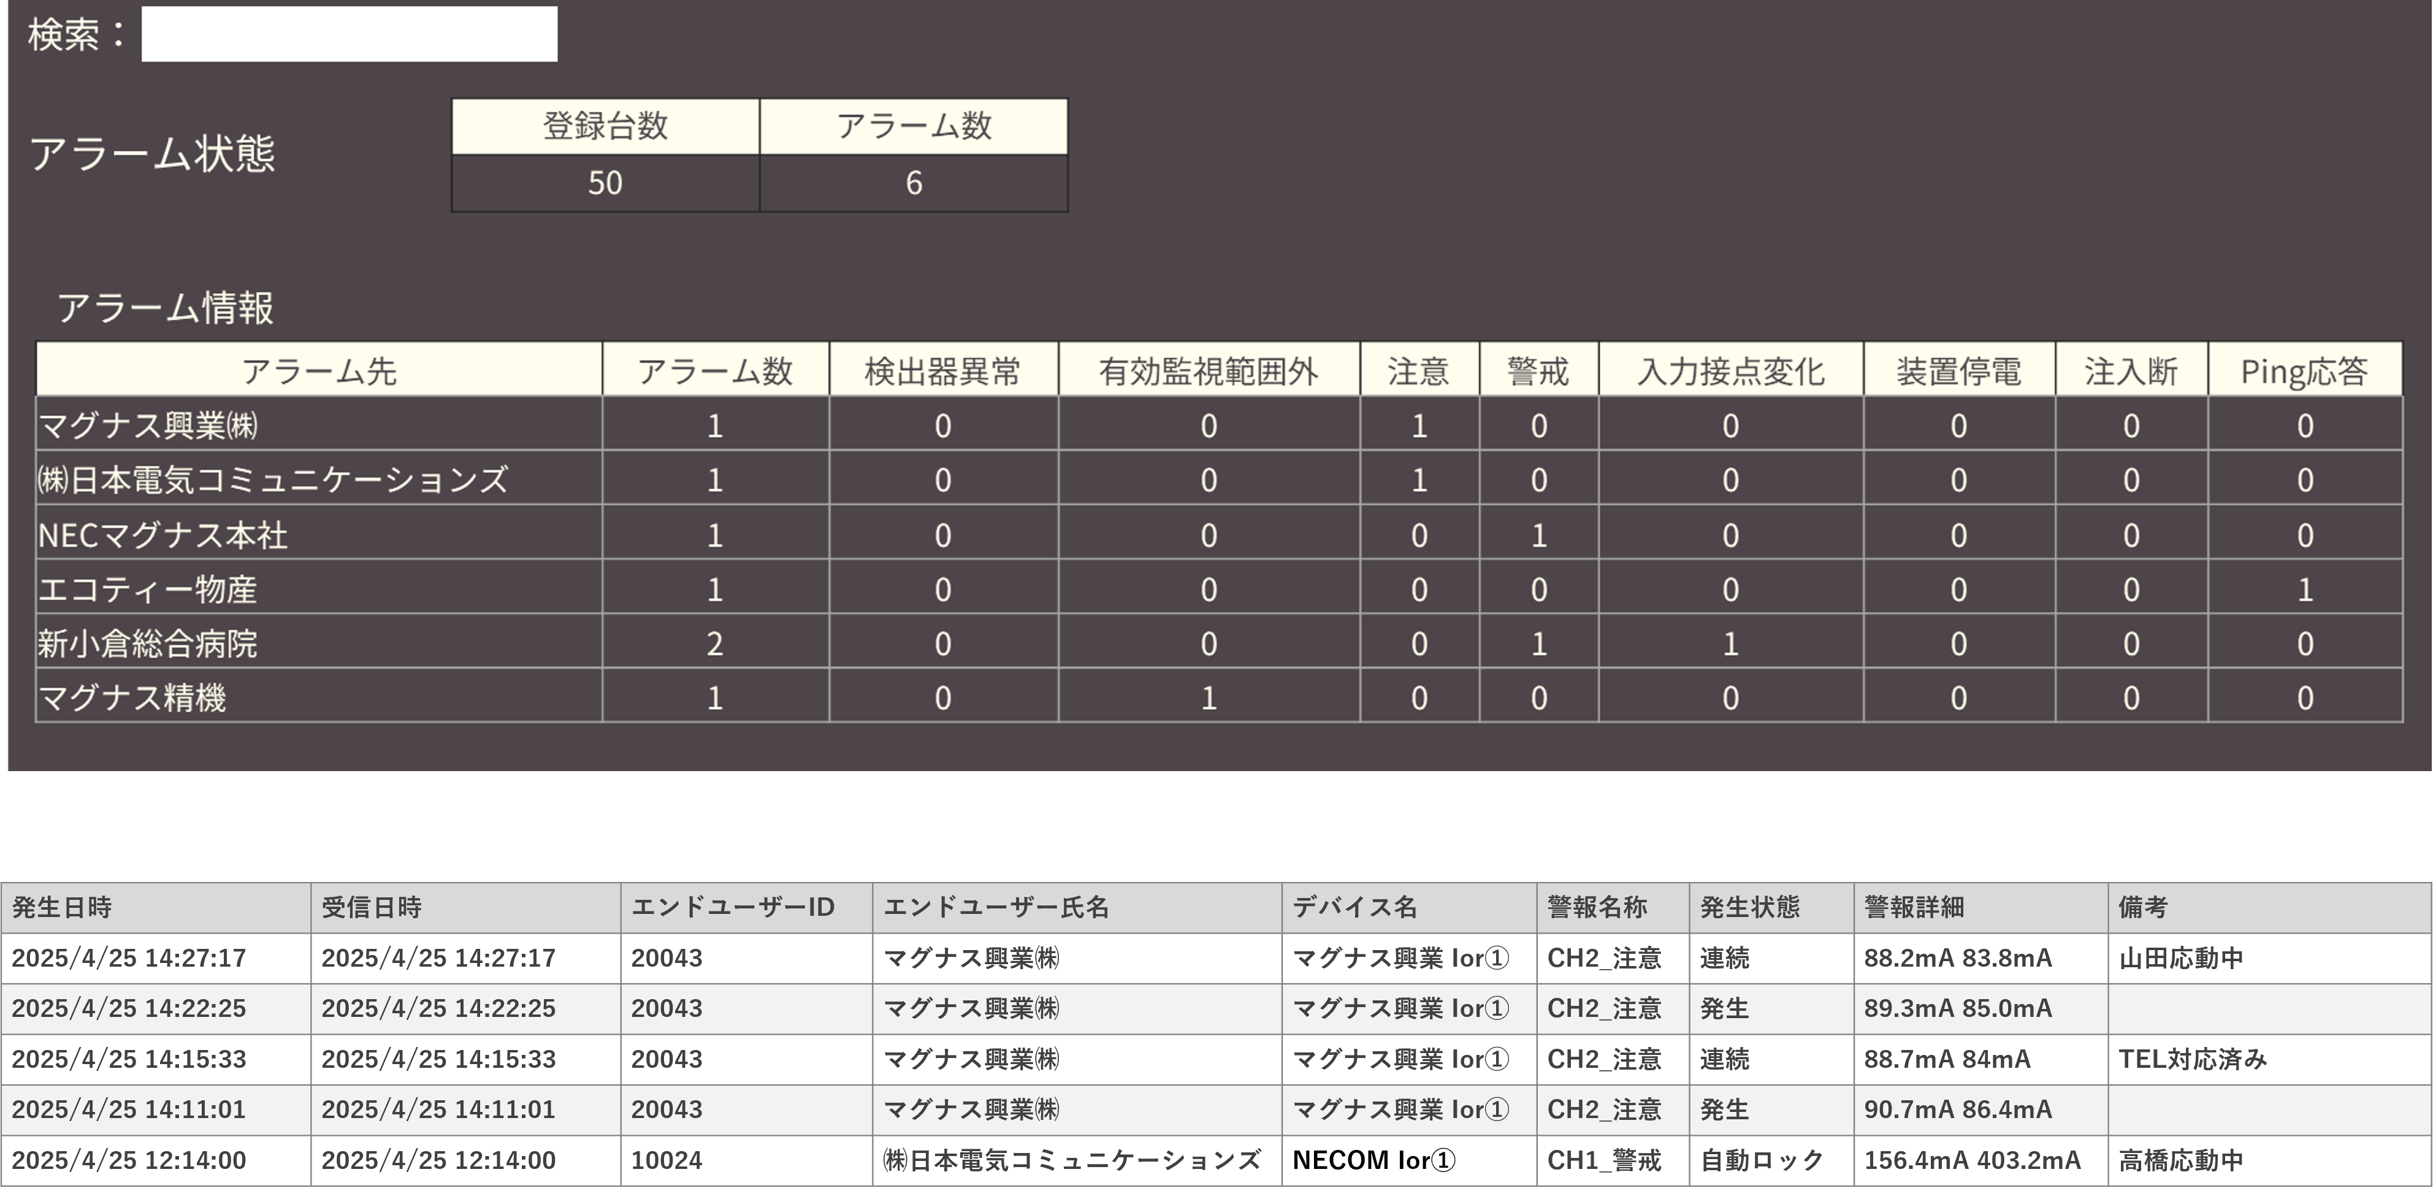Select the アラーム数 value 6 in the summary
Screen dimensions: 2433x1191
(x=914, y=183)
